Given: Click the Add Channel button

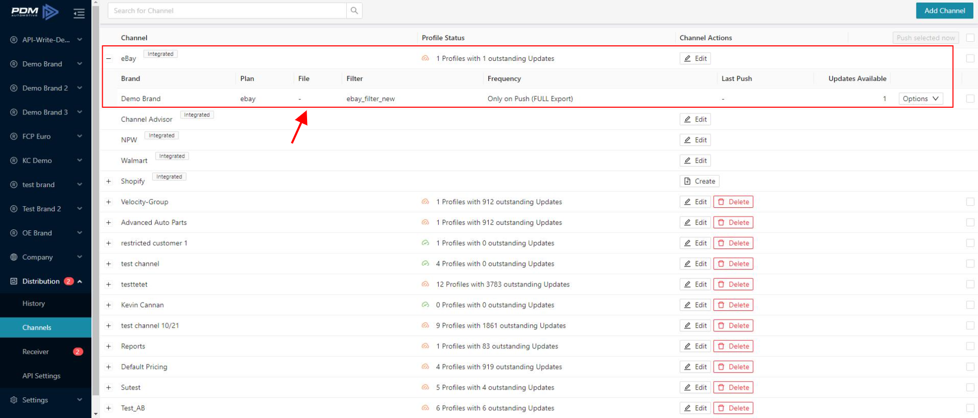Looking at the screenshot, I should coord(944,10).
